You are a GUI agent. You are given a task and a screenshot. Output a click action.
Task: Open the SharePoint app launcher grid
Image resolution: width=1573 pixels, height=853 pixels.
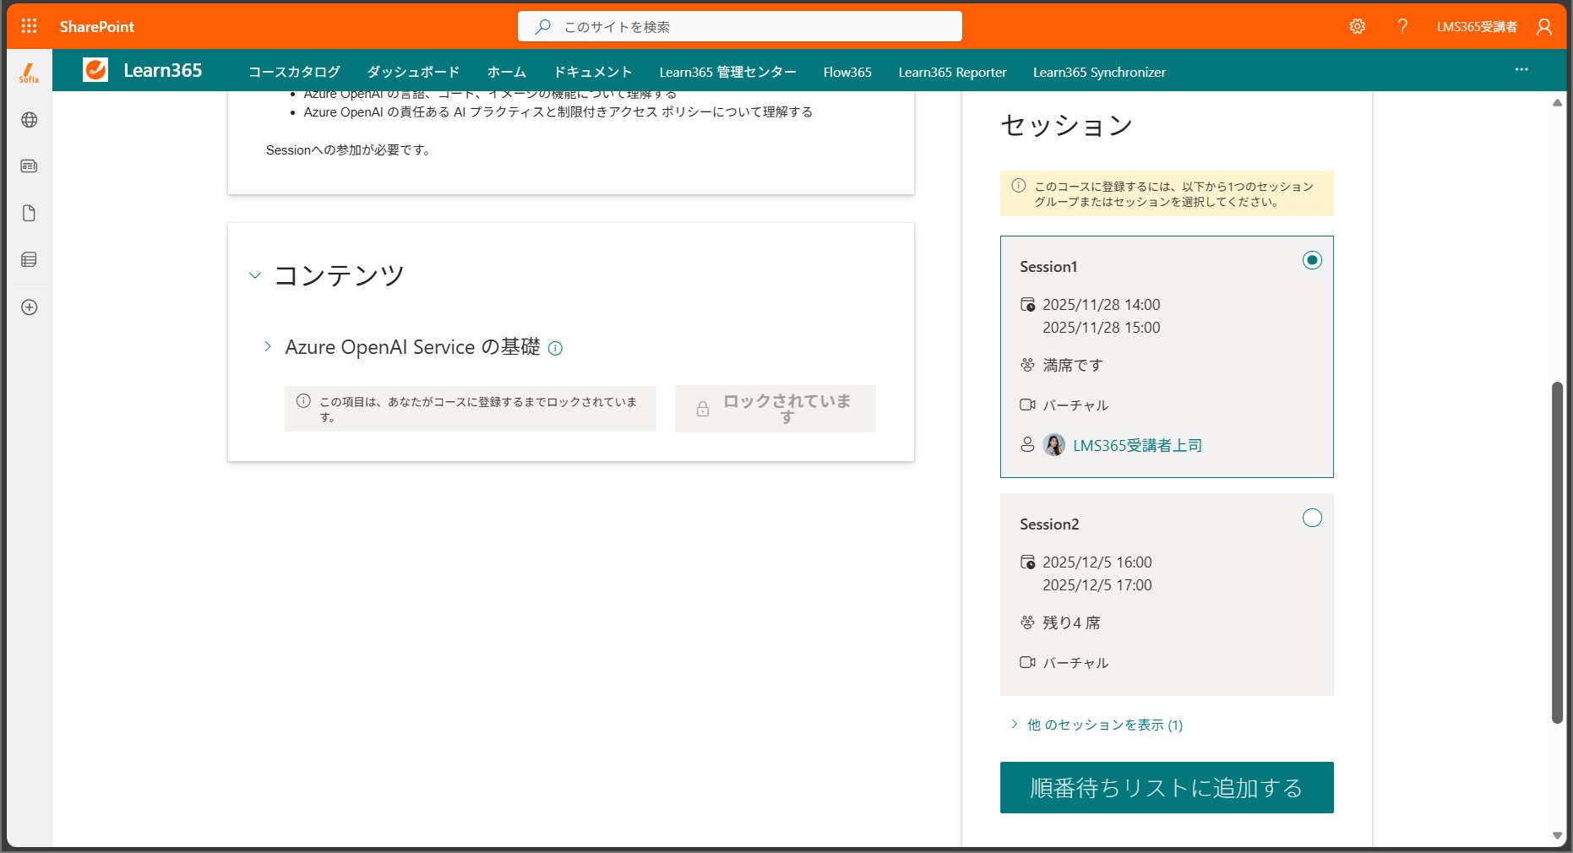(29, 26)
